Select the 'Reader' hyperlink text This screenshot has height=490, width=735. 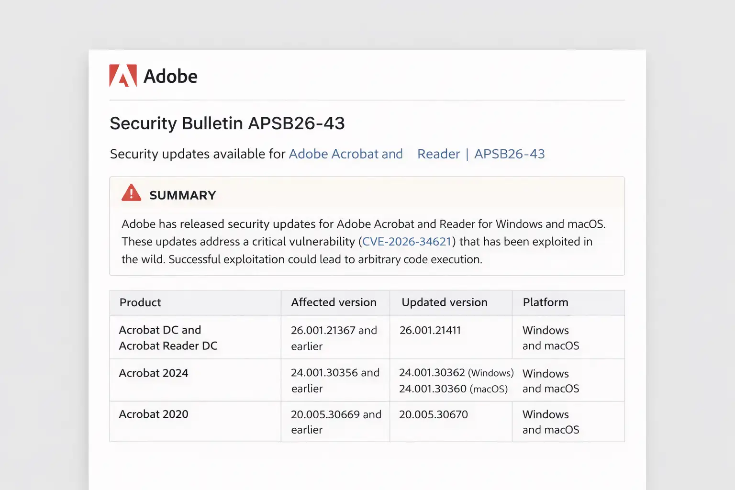click(438, 154)
